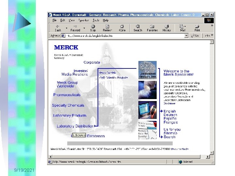Open the Forward button history dropdown arrow

click(84, 28)
